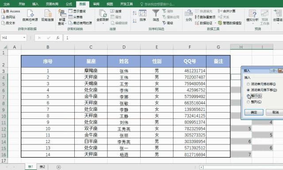The height and width of the screenshot is (170, 283).
Task: Select 整行 entire row radio option
Action: (248, 96)
